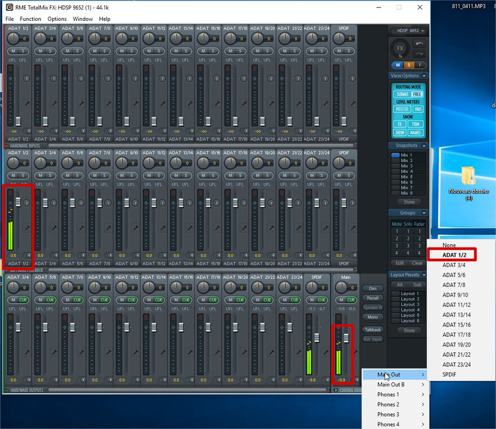Toggle the NAMES show option
496x429 pixels.
(x=416, y=132)
